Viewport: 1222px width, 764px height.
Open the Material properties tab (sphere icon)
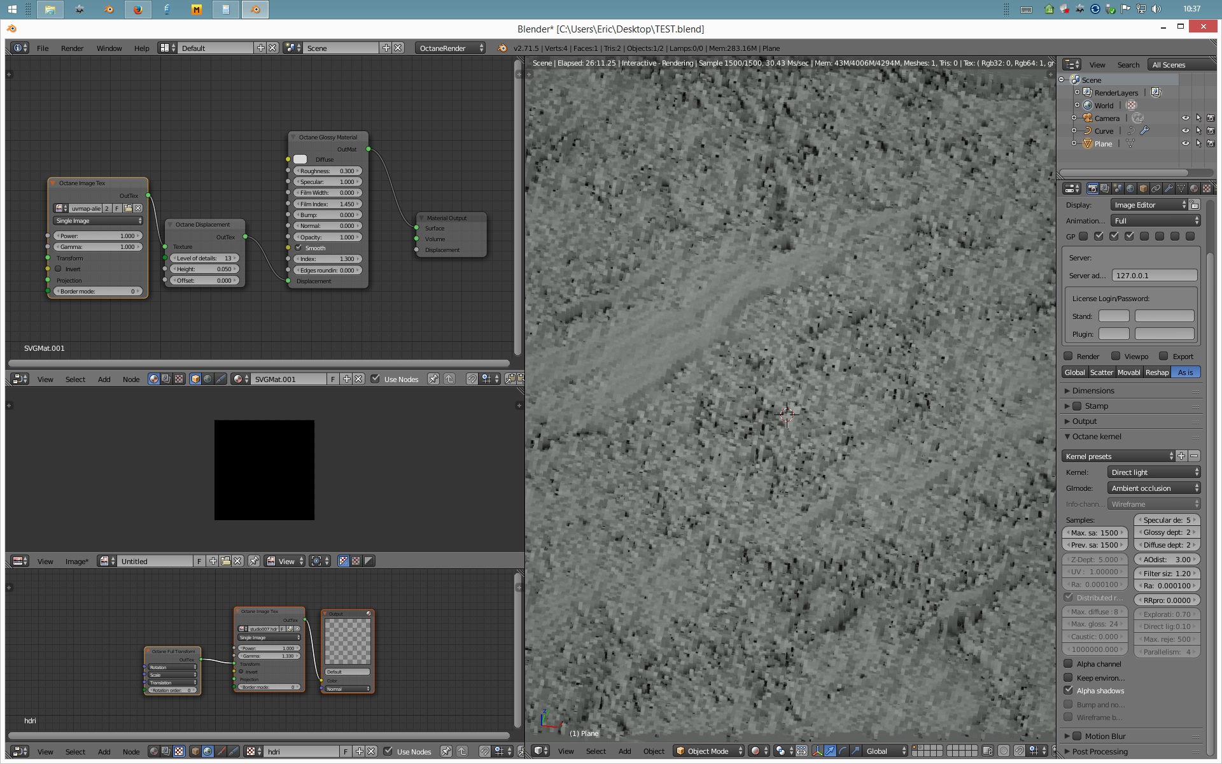[x=1194, y=188]
